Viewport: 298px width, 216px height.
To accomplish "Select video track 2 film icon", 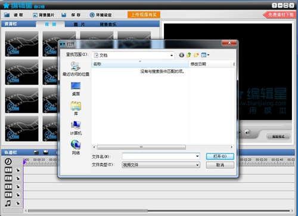I will [8, 178].
